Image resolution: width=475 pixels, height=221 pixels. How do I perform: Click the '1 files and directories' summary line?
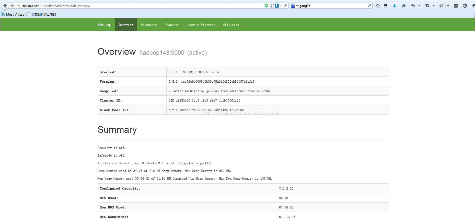coord(155,163)
